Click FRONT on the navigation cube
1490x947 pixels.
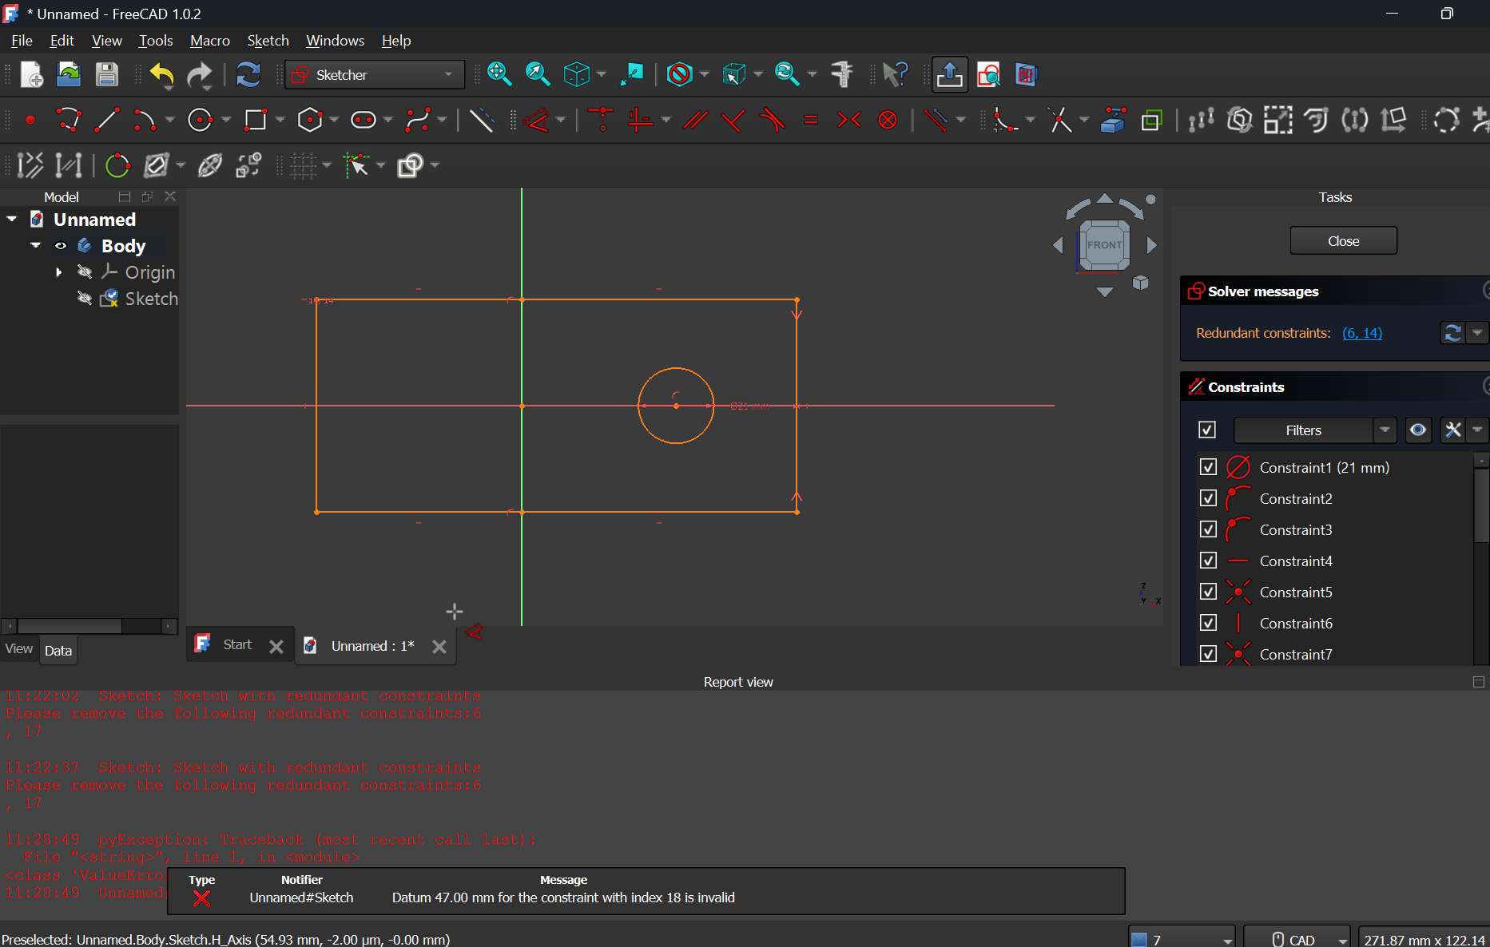point(1104,245)
